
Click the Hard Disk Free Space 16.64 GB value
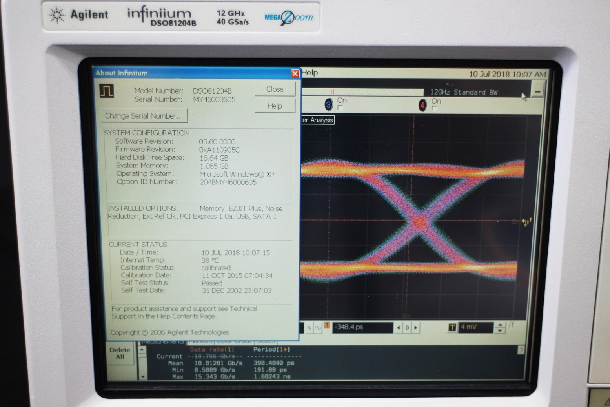[x=214, y=158]
